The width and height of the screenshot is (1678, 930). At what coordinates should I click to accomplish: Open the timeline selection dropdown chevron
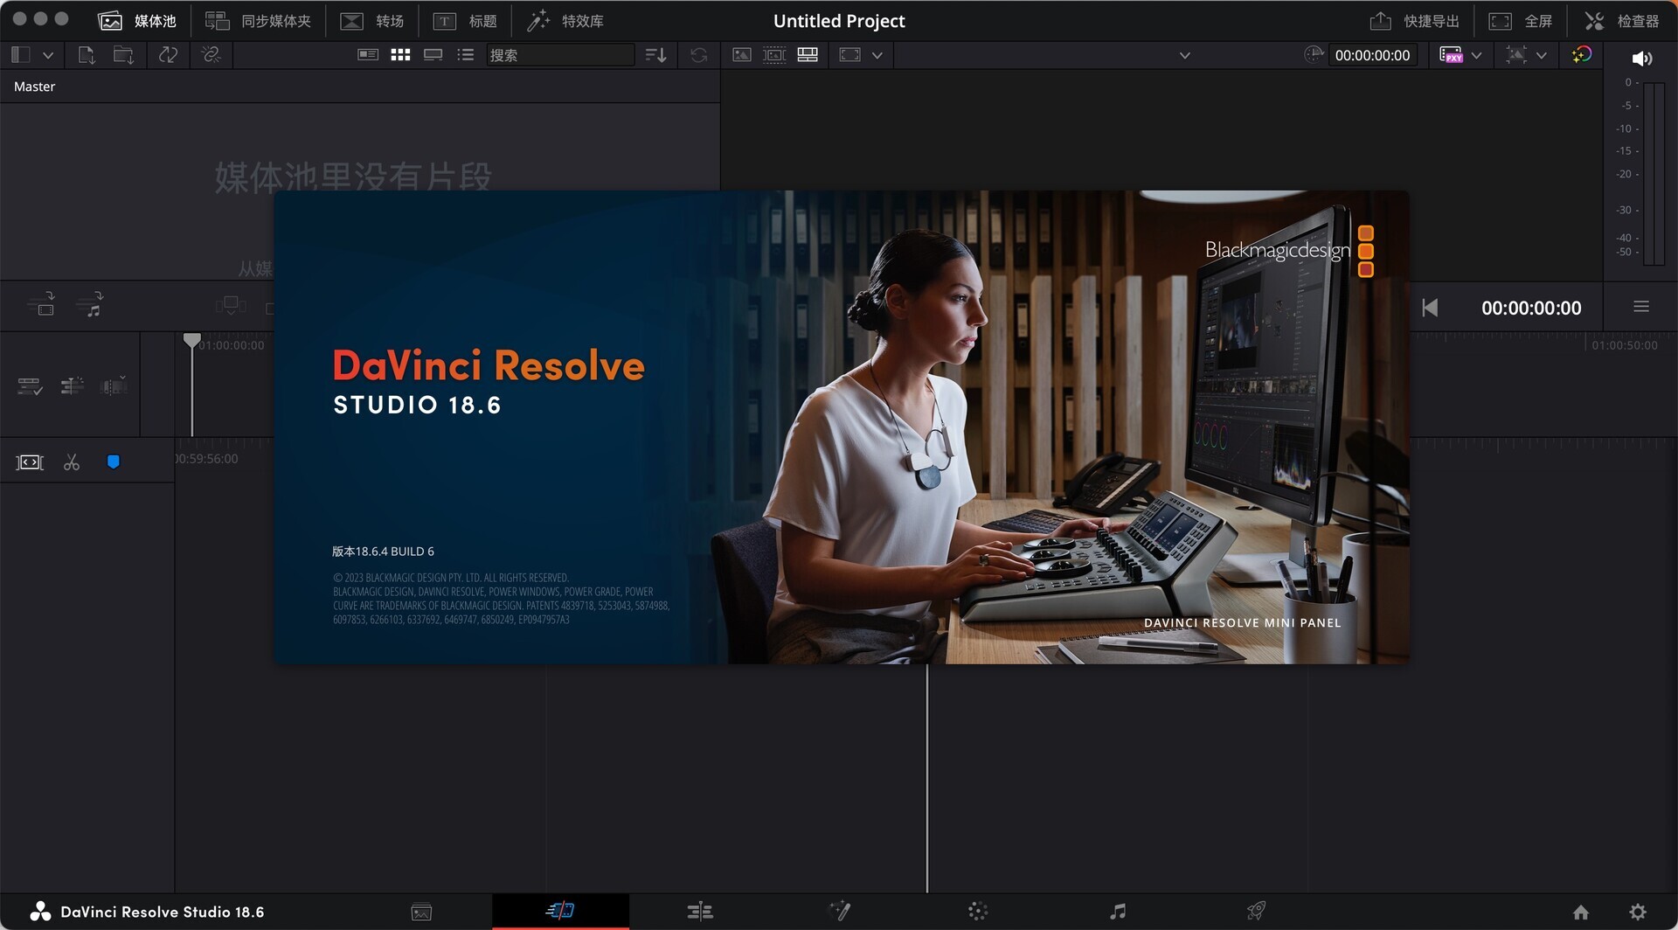[1184, 55]
